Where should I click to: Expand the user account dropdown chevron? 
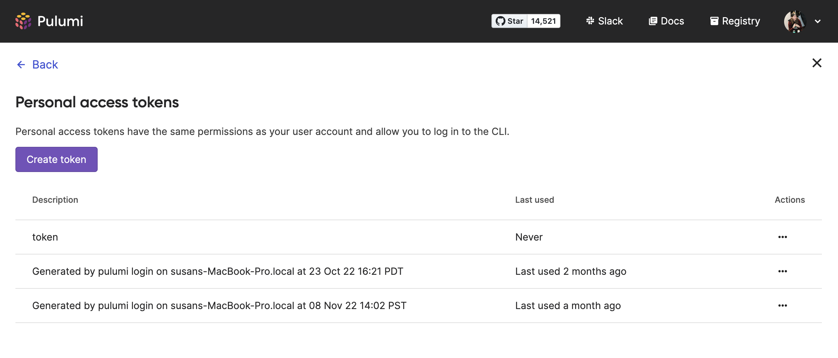pyautogui.click(x=818, y=21)
